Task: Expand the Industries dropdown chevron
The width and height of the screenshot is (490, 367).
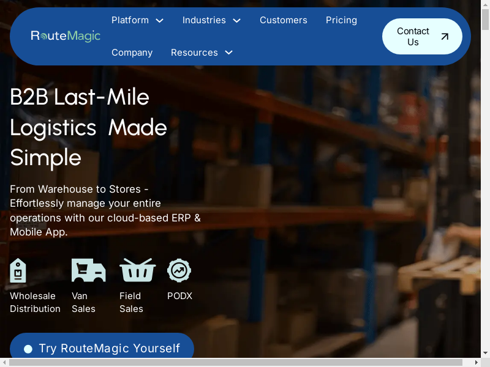Action: [236, 21]
